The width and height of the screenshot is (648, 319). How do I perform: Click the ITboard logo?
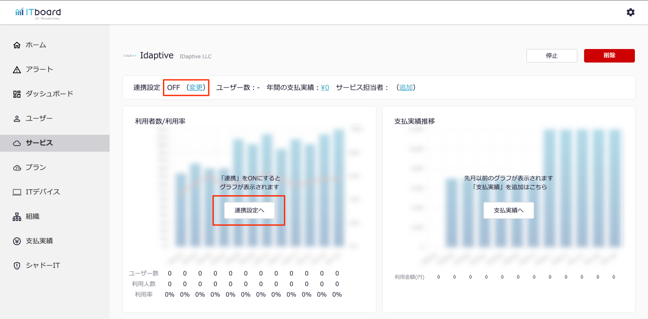click(38, 13)
